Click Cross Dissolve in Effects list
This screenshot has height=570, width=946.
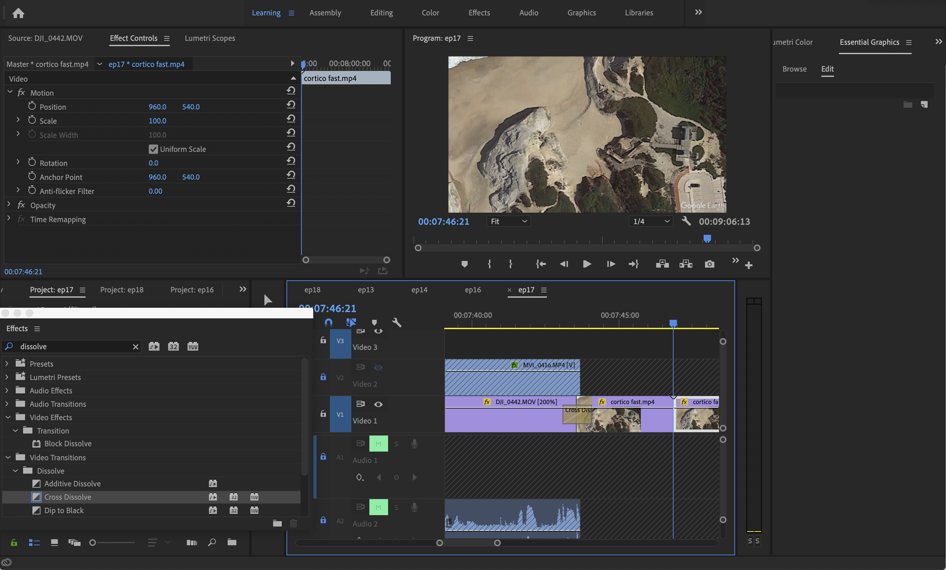coord(68,497)
